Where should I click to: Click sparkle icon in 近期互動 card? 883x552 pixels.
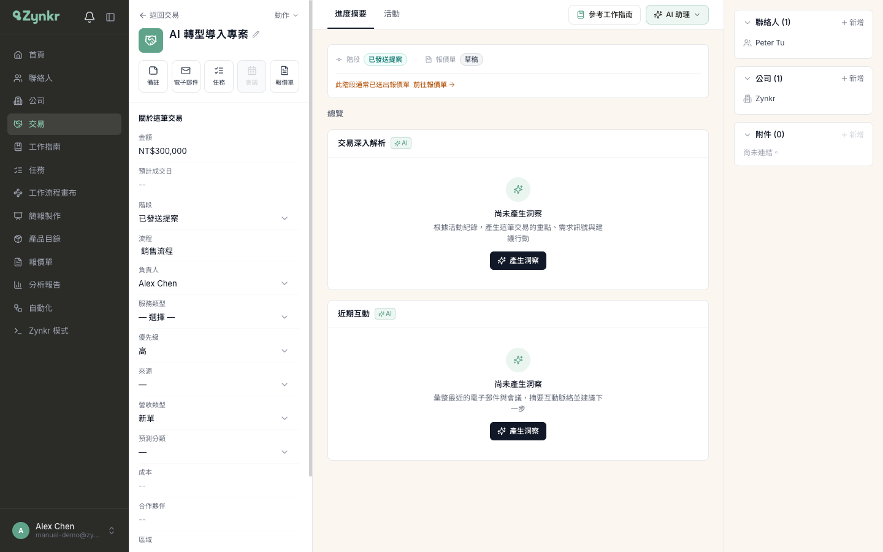click(x=518, y=360)
